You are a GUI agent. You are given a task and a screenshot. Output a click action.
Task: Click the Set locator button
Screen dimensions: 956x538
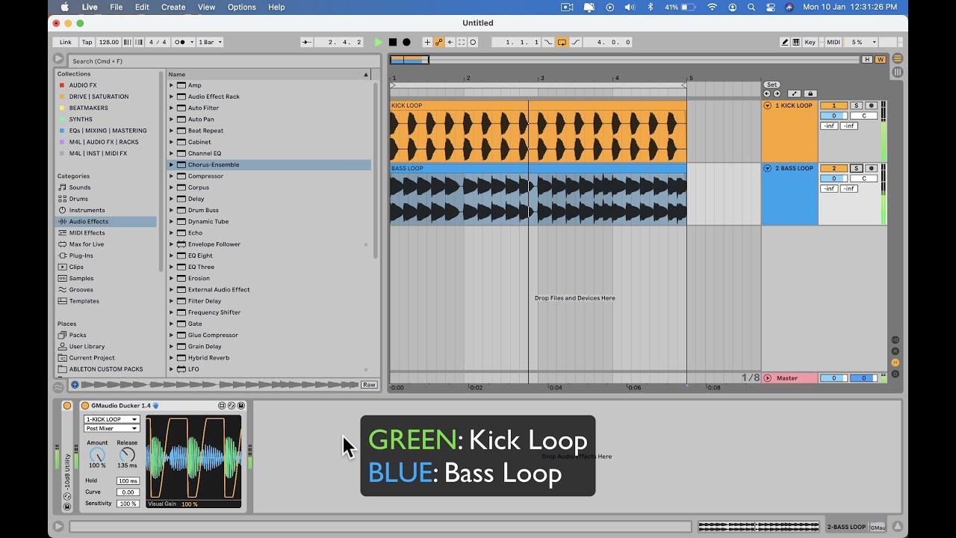tap(772, 85)
